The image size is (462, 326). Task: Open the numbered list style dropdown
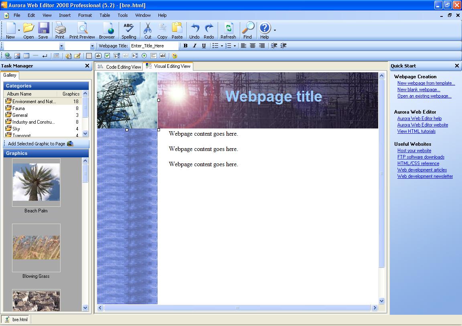235,46
